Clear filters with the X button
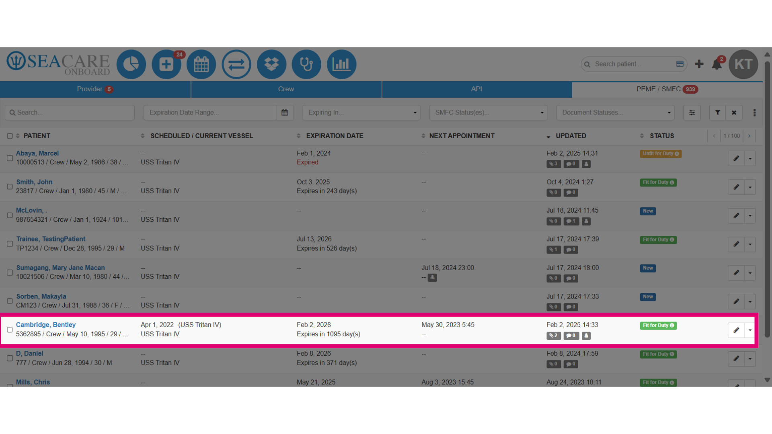This screenshot has height=434, width=772. click(x=734, y=113)
